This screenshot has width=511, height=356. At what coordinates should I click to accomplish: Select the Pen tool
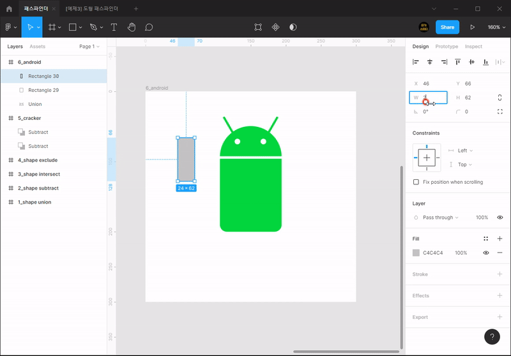(x=93, y=27)
